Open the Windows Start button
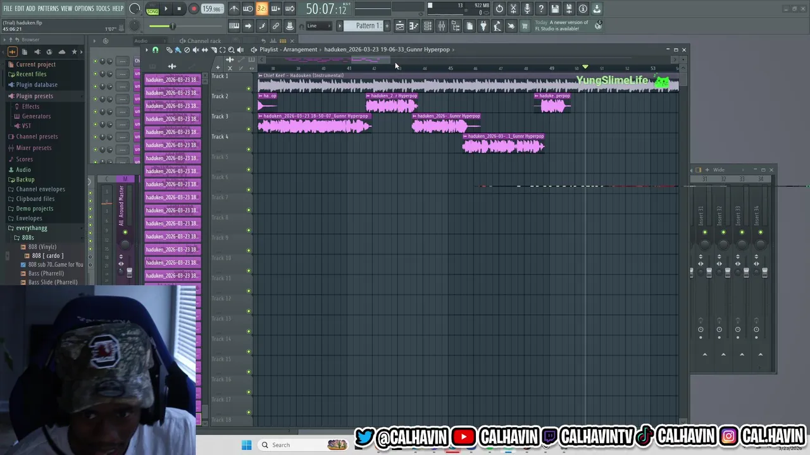 (x=246, y=445)
